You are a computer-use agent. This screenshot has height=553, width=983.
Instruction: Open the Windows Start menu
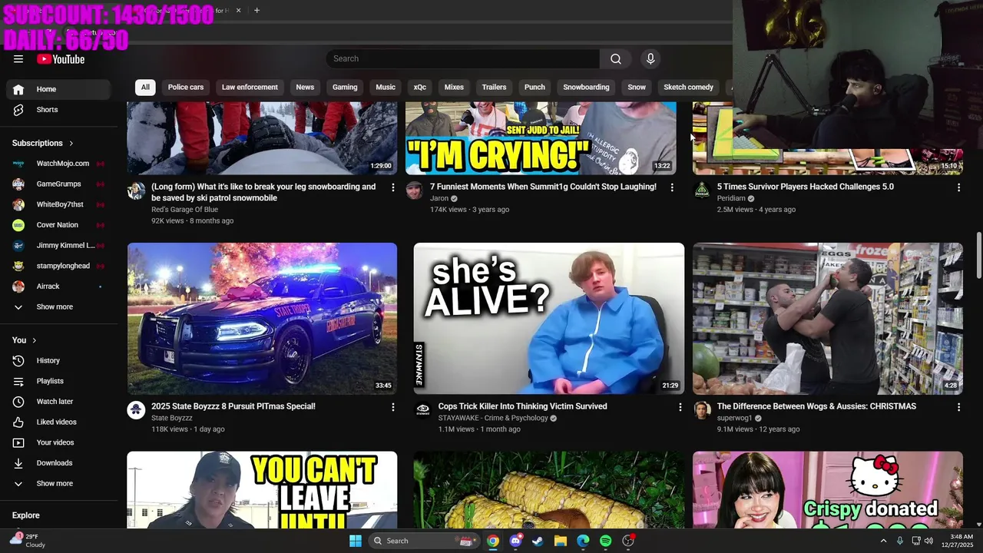pyautogui.click(x=356, y=541)
